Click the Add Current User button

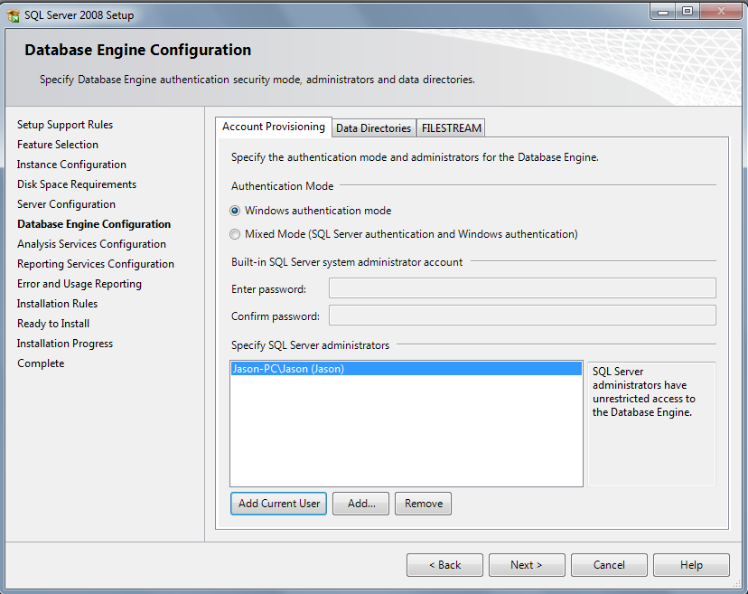point(278,504)
